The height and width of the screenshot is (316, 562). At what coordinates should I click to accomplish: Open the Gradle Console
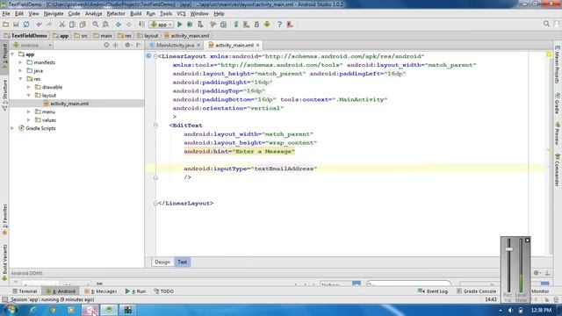[x=476, y=291]
